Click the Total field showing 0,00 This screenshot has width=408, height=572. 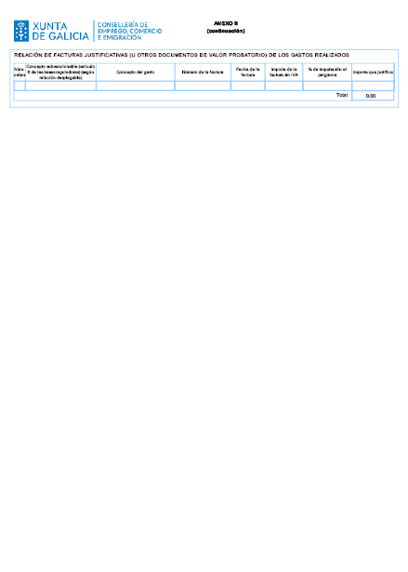pyautogui.click(x=373, y=96)
